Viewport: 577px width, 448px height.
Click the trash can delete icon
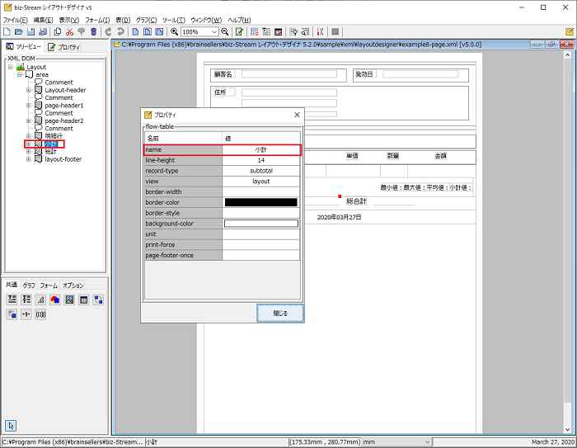[x=93, y=31]
